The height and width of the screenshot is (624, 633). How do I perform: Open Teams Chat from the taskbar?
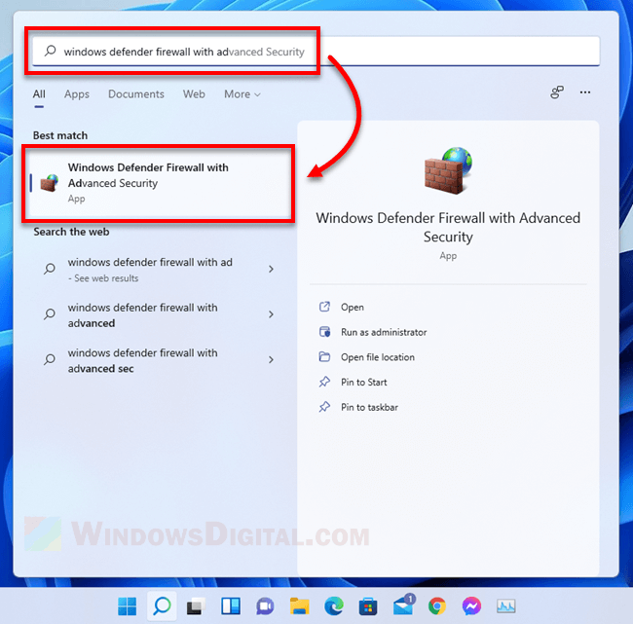point(265,606)
